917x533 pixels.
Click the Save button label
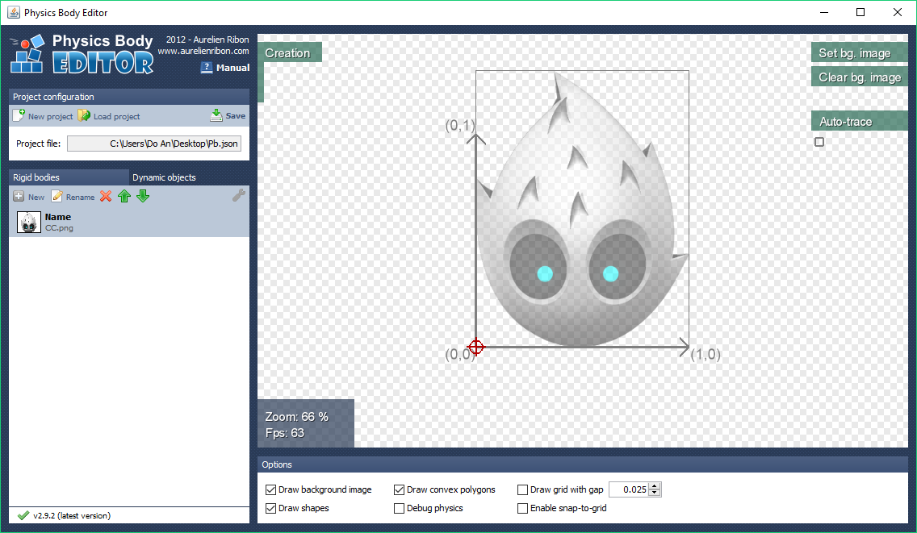(x=236, y=116)
